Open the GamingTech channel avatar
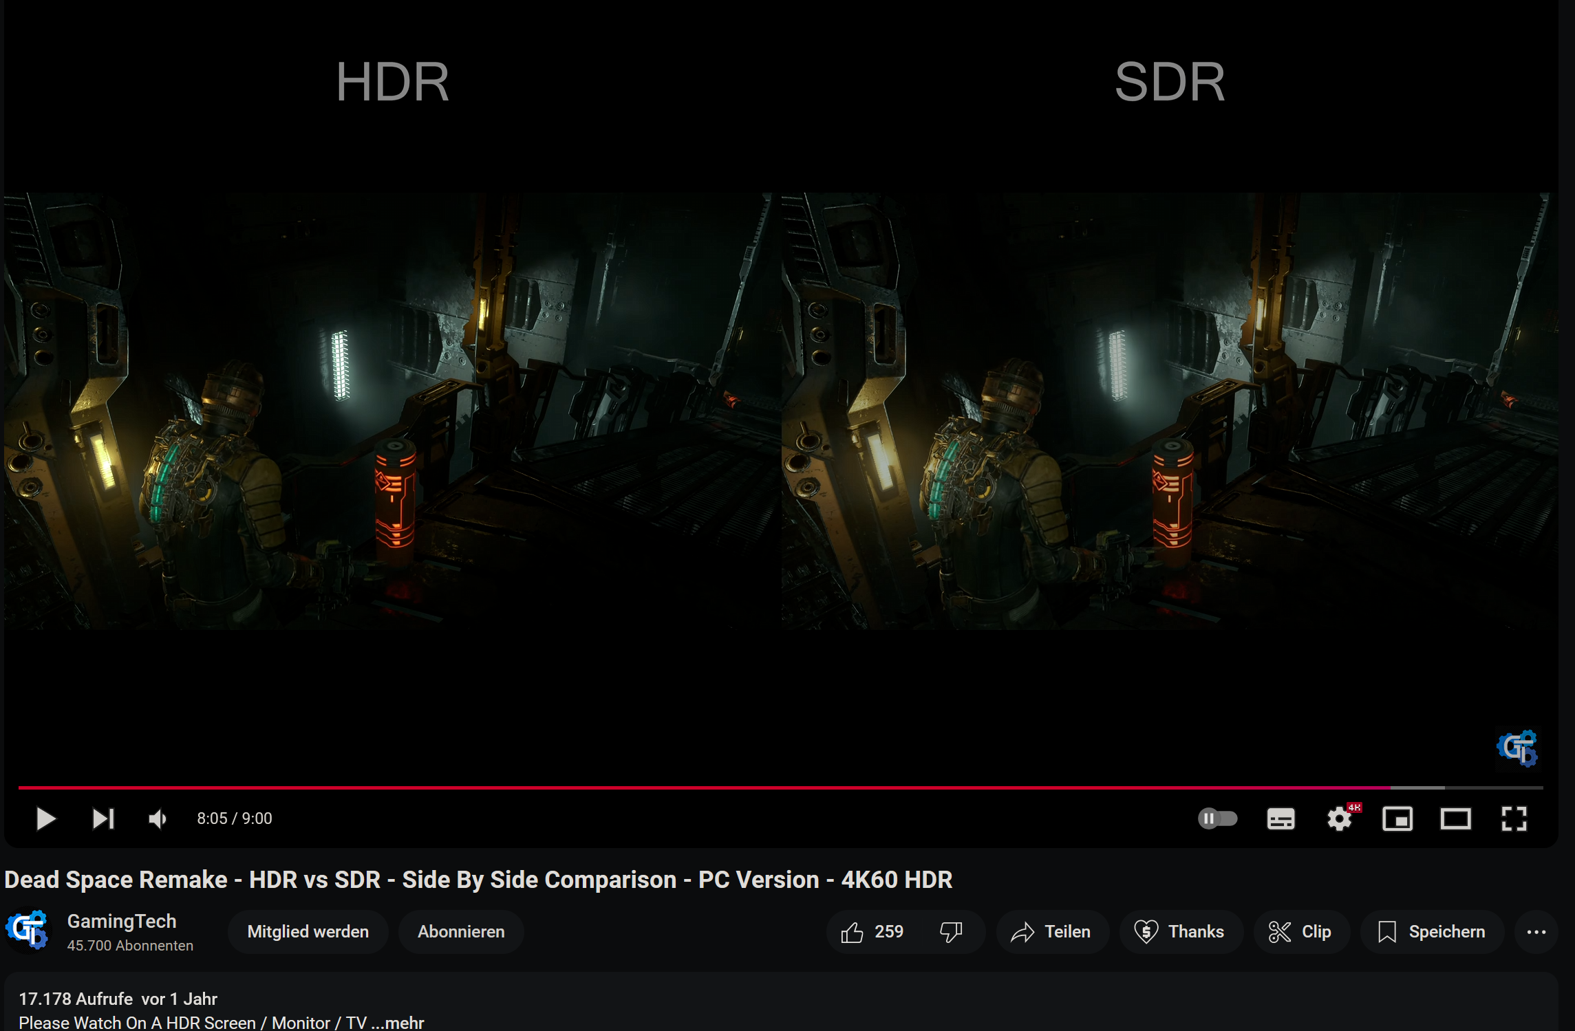 tap(28, 931)
